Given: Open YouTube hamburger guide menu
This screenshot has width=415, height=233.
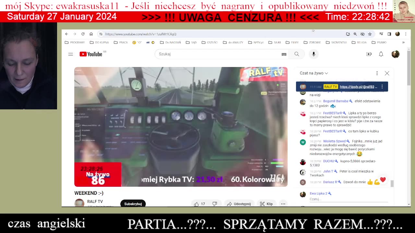Looking at the screenshot, I should click(x=71, y=54).
